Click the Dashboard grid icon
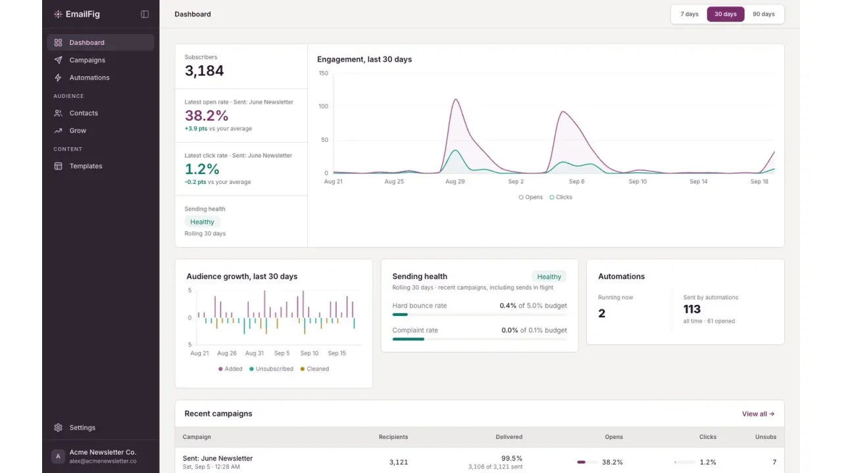This screenshot has height=473, width=842. 58,43
